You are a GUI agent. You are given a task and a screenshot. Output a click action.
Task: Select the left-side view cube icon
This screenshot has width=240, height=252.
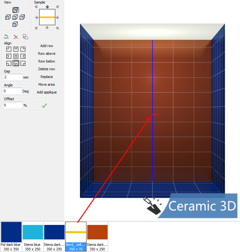pos(8,17)
